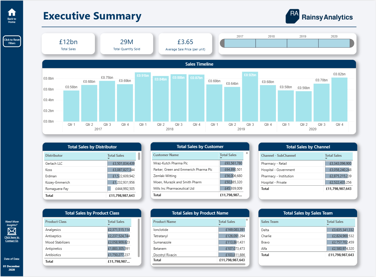Open the Click here to Contact Us link
The image size is (376, 277).
[x=12, y=239]
